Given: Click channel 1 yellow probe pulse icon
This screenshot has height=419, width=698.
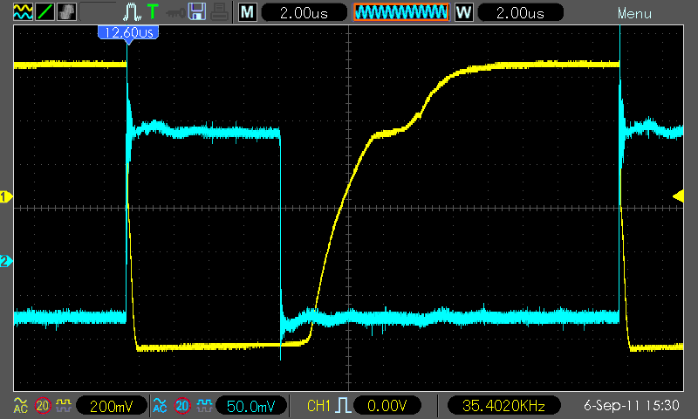Looking at the screenshot, I should click(64, 405).
